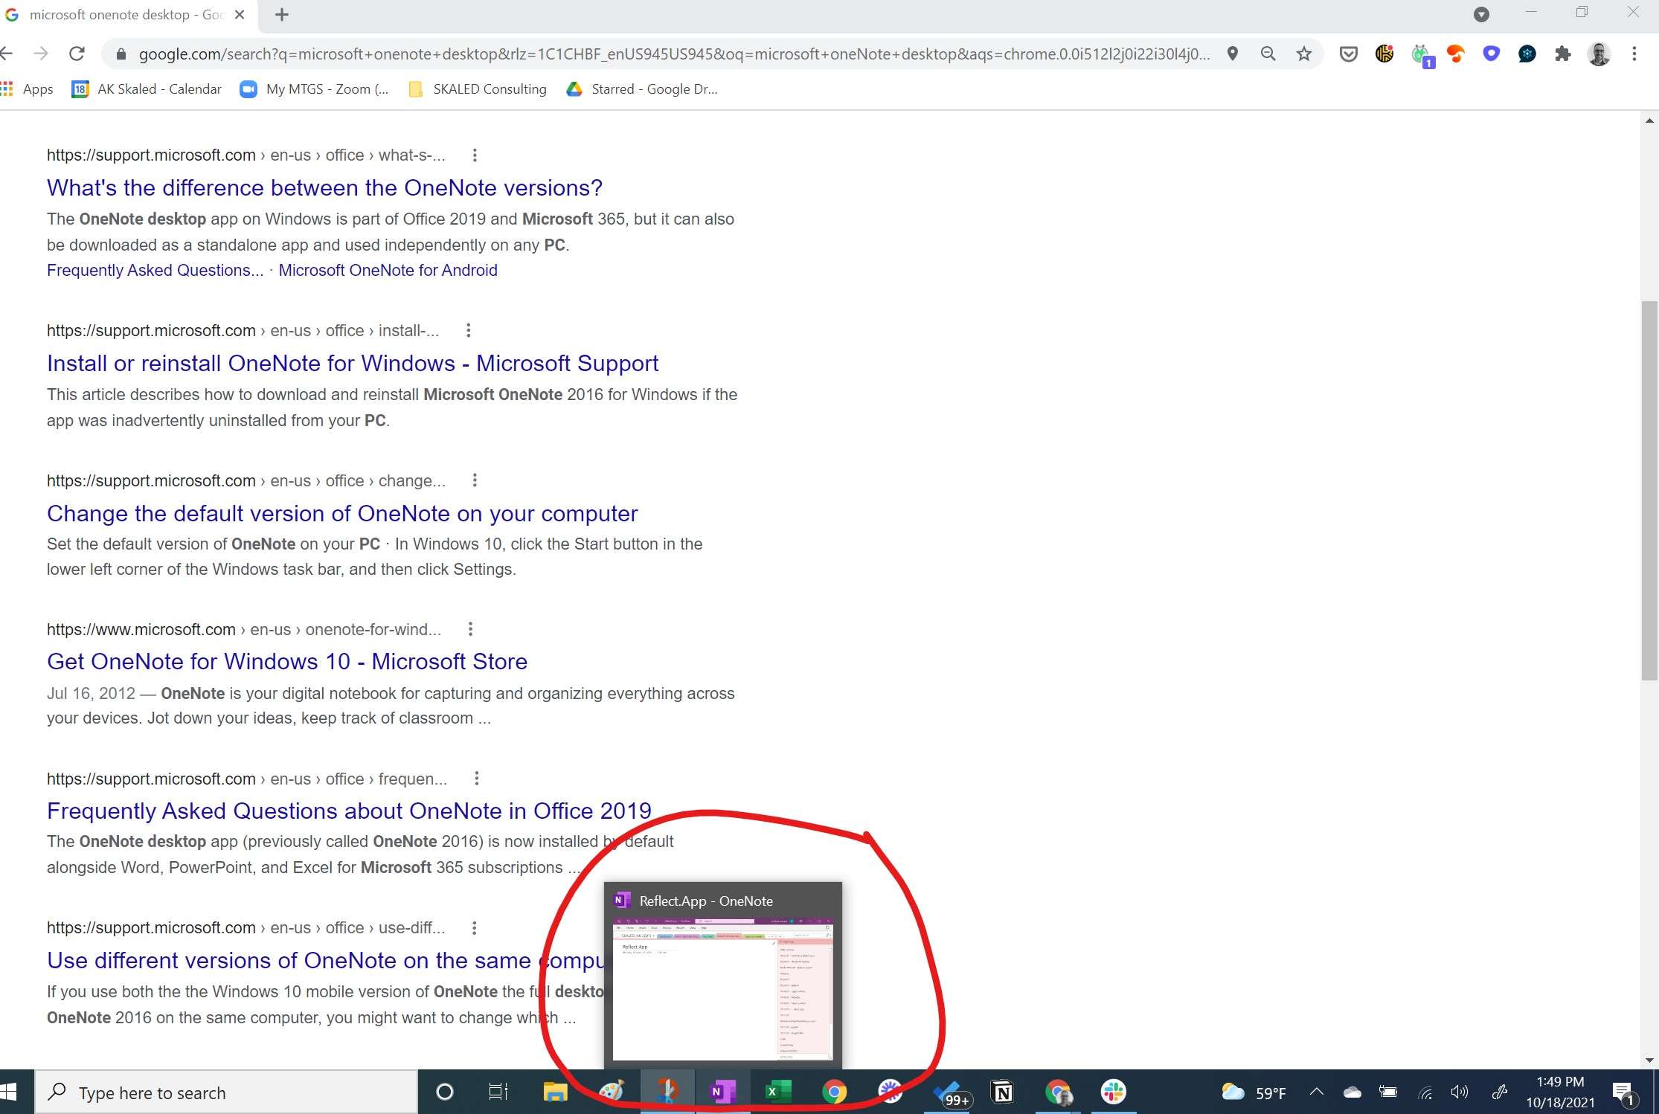Click the zoom magnifier icon in address bar
Image resolution: width=1659 pixels, height=1114 pixels.
click(1268, 54)
